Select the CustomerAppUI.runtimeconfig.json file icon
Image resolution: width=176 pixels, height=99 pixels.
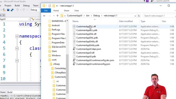point(74,64)
